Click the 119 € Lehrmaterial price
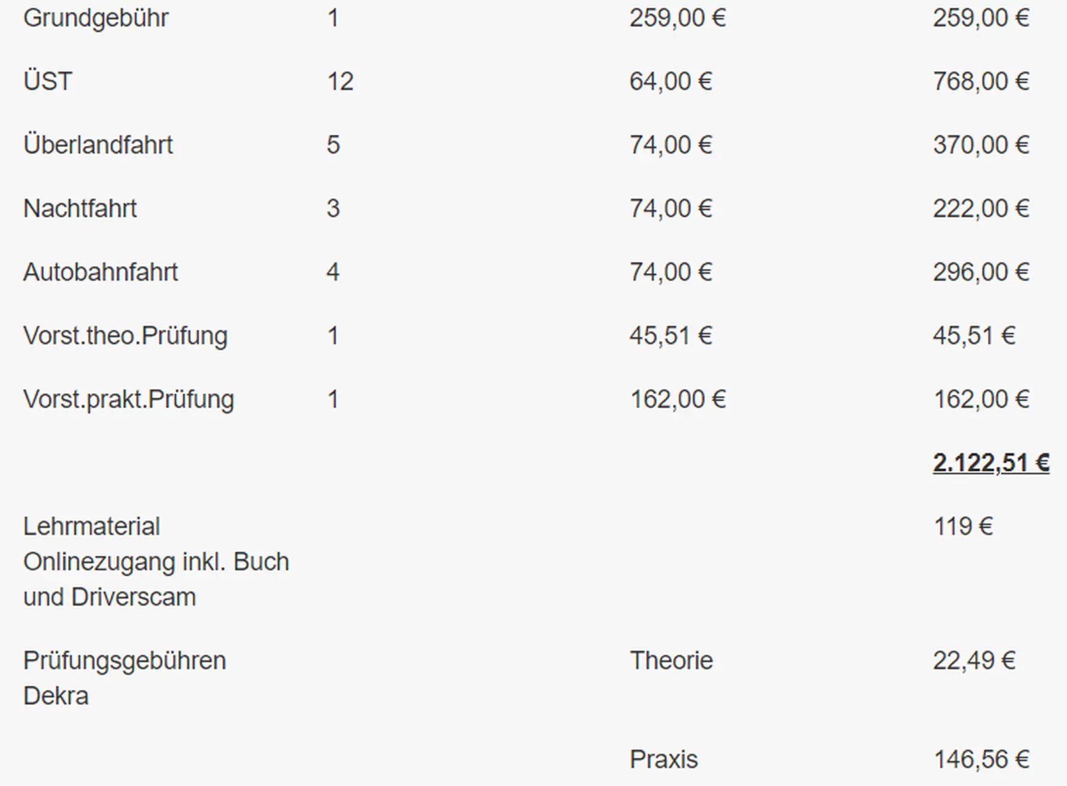This screenshot has height=786, width=1067. coord(963,526)
